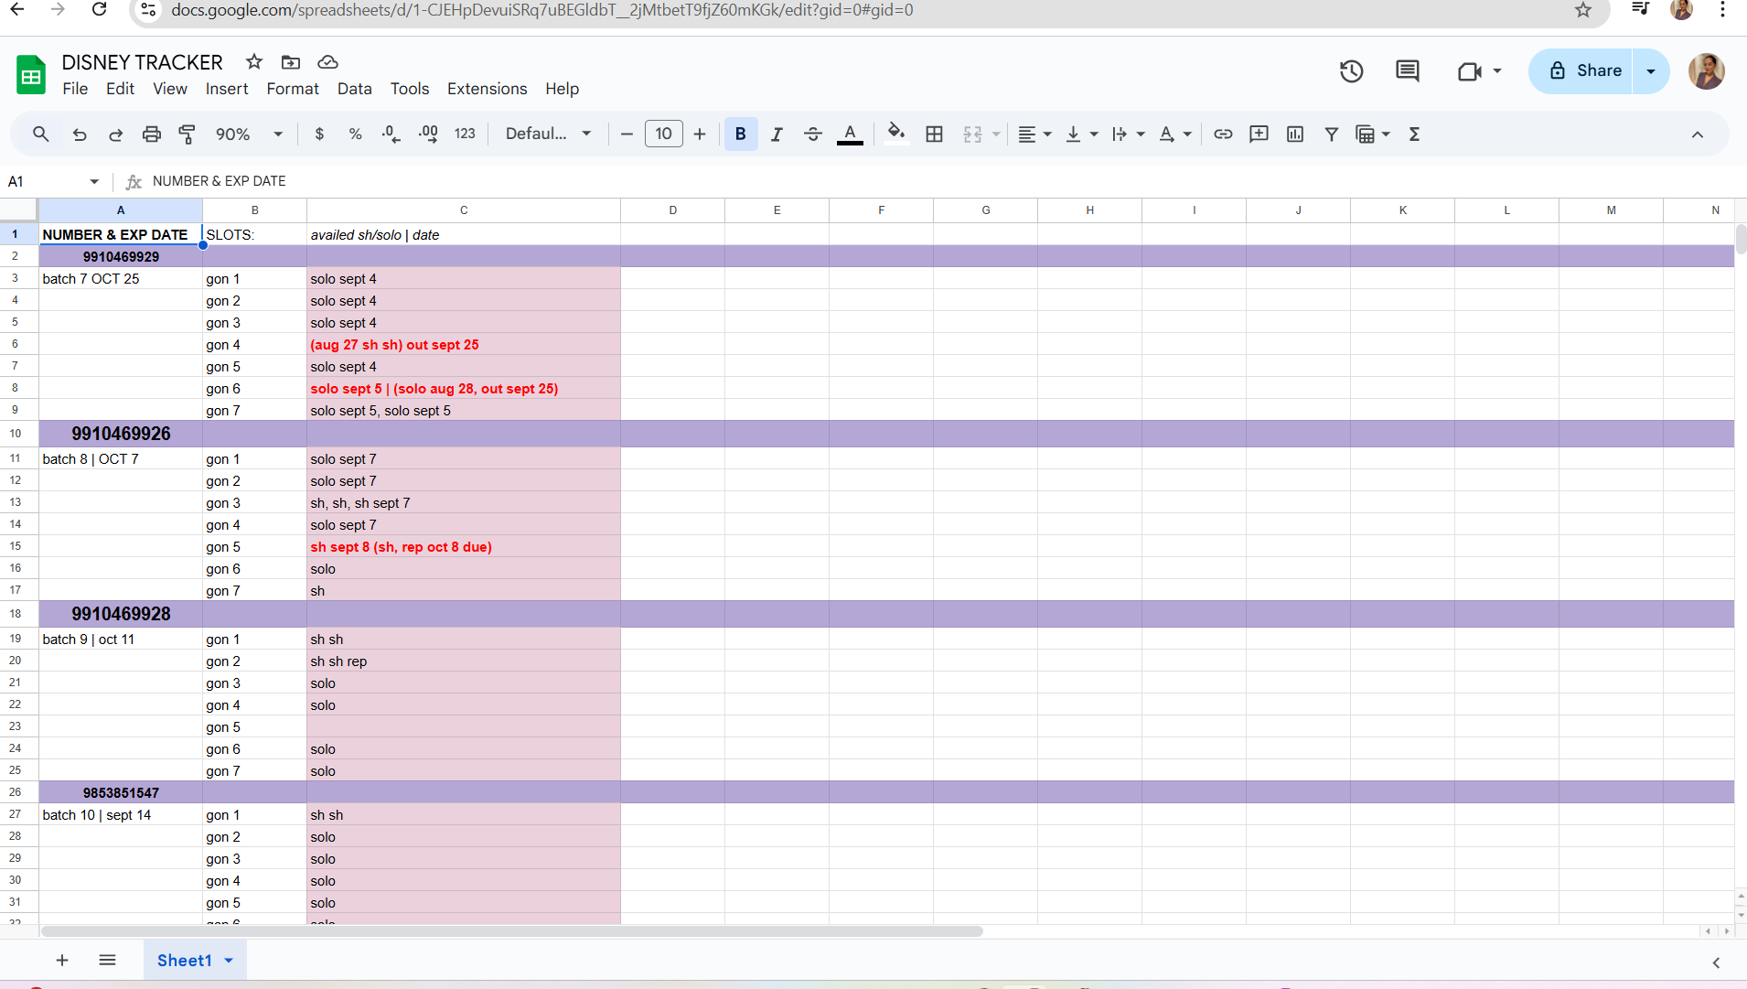The height and width of the screenshot is (989, 1747).
Task: Click the print icon
Action: pos(152,134)
